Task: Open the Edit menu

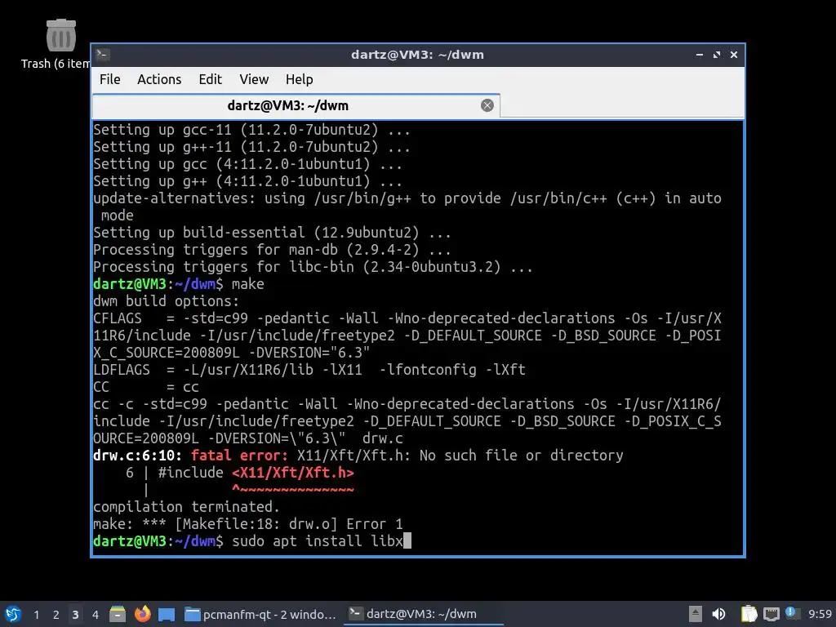Action: (210, 79)
